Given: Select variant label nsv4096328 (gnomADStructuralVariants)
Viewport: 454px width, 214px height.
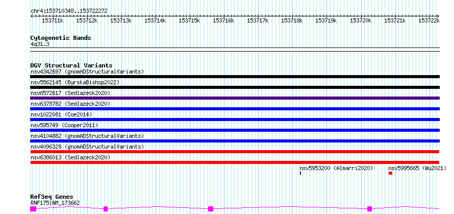Looking at the screenshot, I should point(87,147).
